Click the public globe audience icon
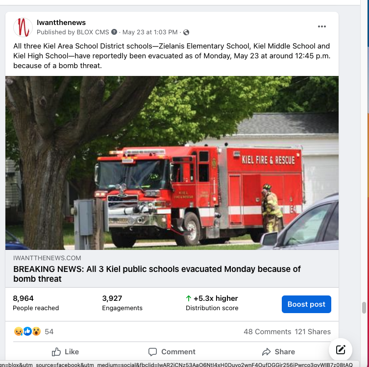This screenshot has height=367, width=369. (x=186, y=32)
